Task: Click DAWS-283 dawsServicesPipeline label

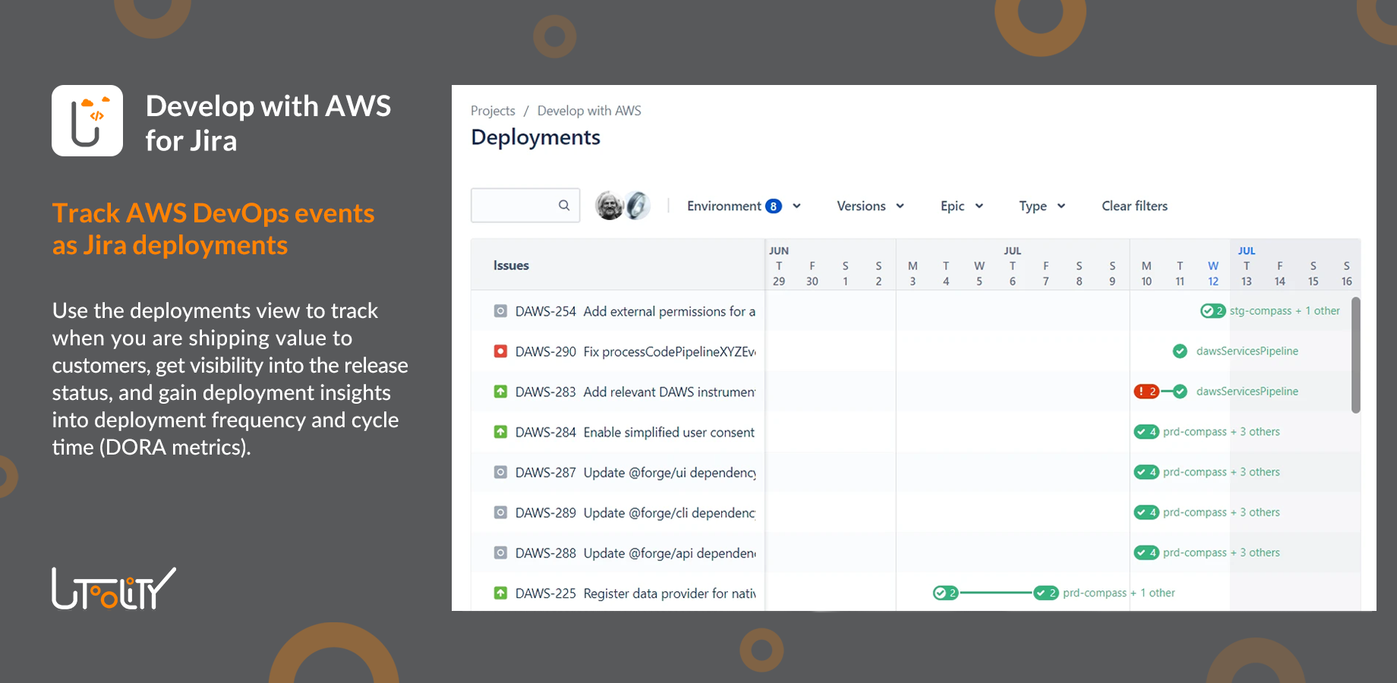Action: tap(1247, 392)
